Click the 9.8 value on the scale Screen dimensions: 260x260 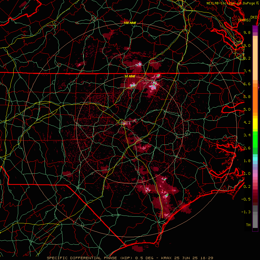click(247, 33)
